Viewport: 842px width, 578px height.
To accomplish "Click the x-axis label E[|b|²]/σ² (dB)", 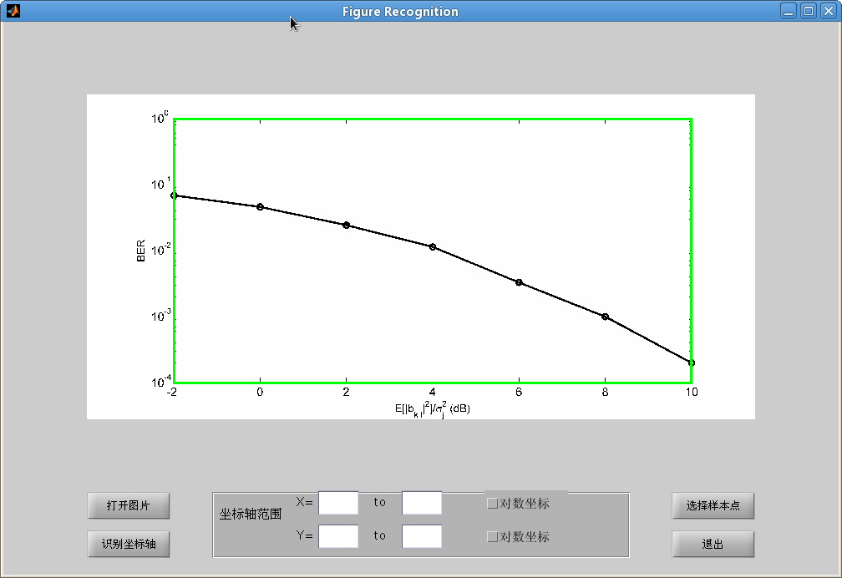I will [x=433, y=409].
